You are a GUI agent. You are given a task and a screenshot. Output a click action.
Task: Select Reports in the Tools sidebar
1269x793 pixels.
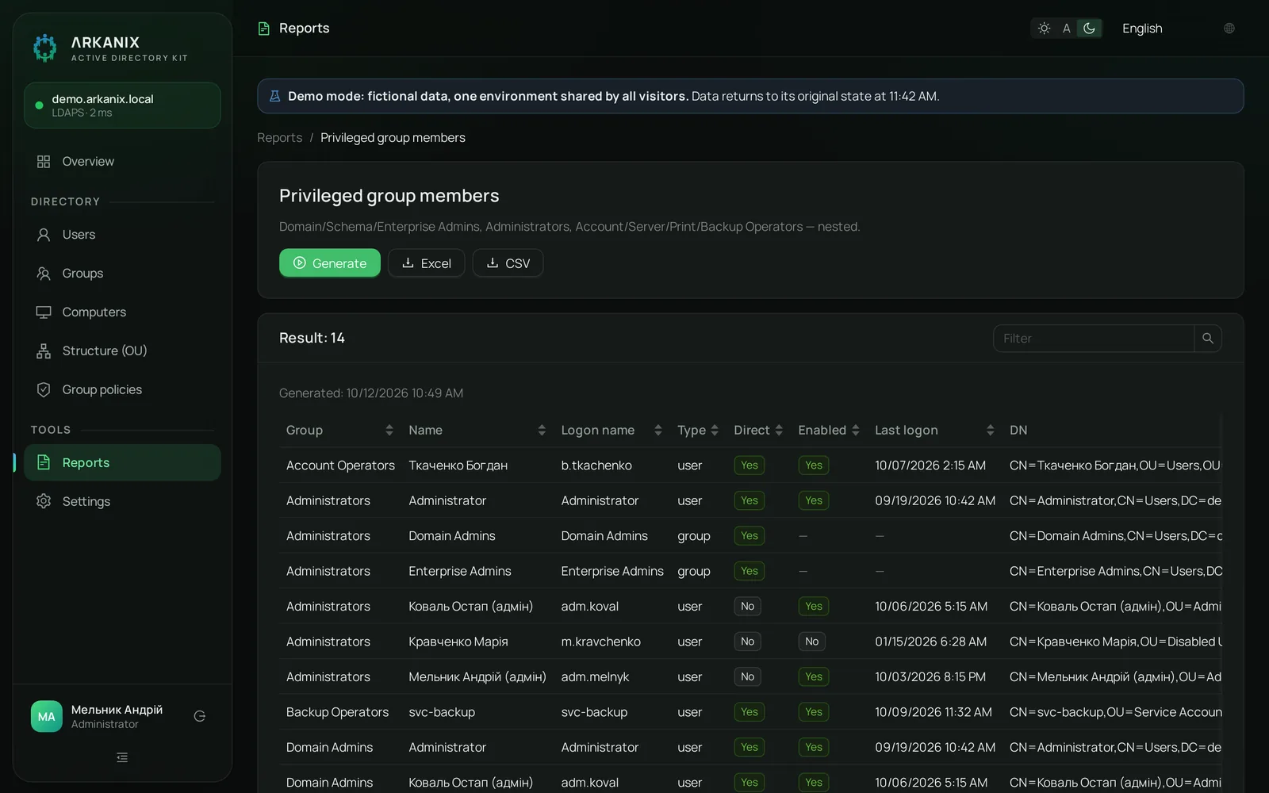[122, 462]
